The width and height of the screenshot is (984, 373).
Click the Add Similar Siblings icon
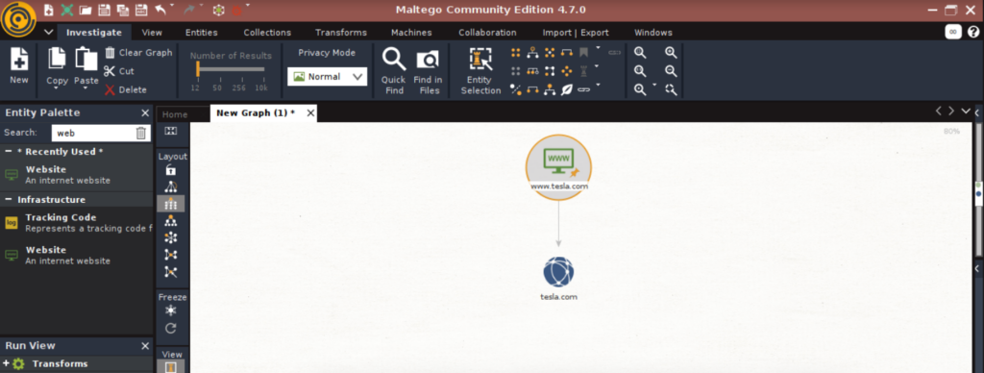point(532,71)
